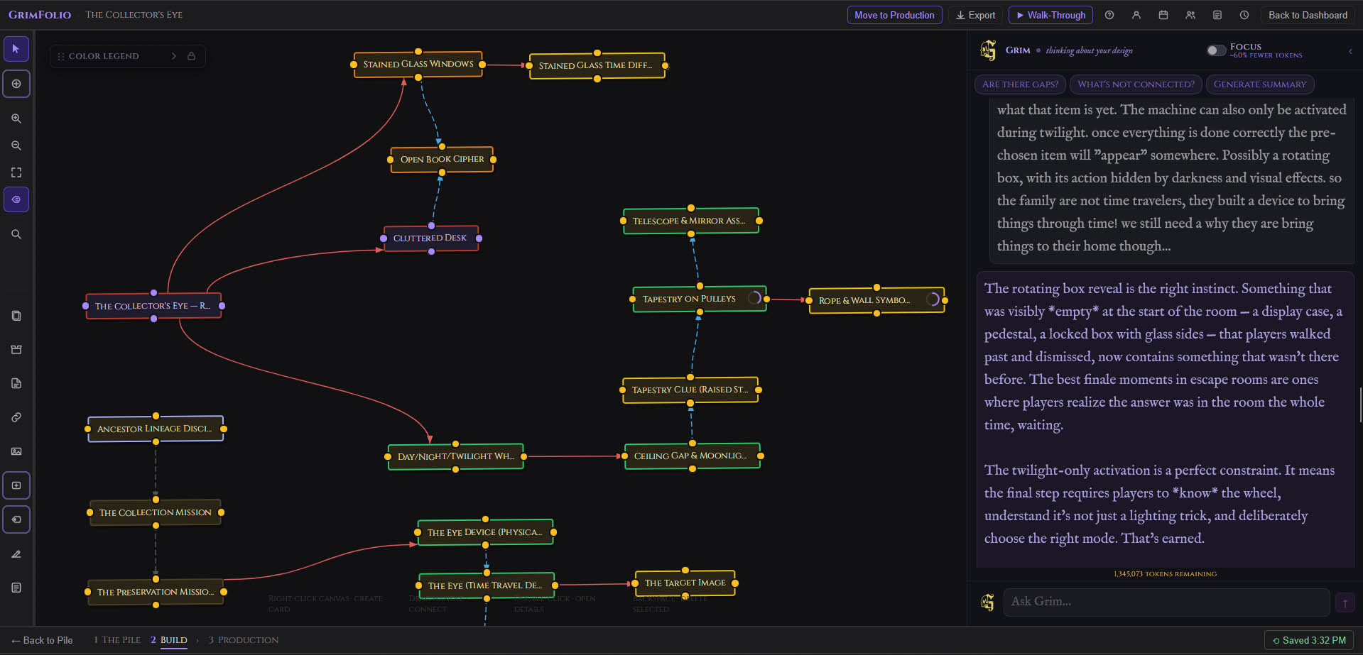Open the notes document icon in top bar
The image size is (1363, 655).
click(1217, 15)
